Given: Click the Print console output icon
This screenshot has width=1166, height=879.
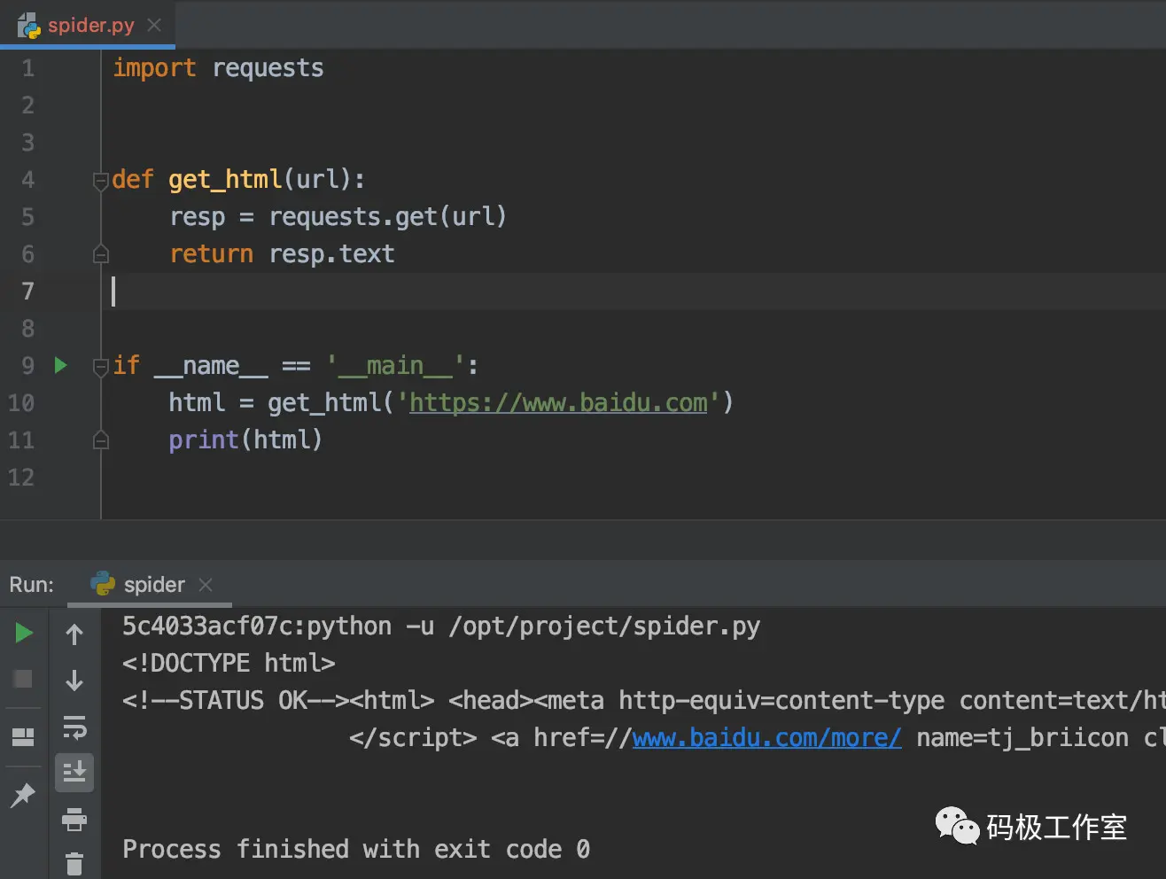Looking at the screenshot, I should tap(74, 820).
